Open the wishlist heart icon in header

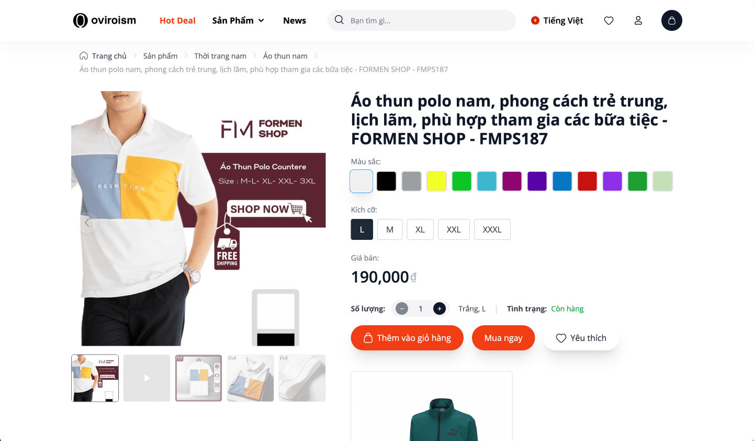click(609, 20)
